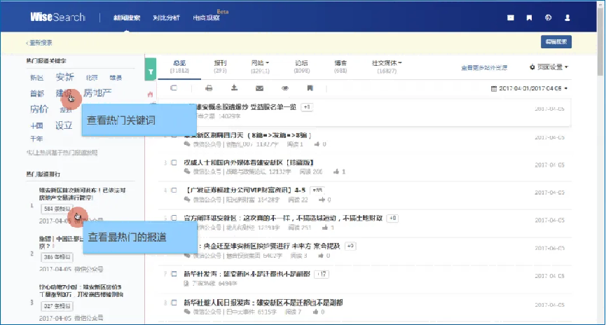The height and width of the screenshot is (325, 606).
Task: Open the user profile icon in header
Action: [x=567, y=18]
